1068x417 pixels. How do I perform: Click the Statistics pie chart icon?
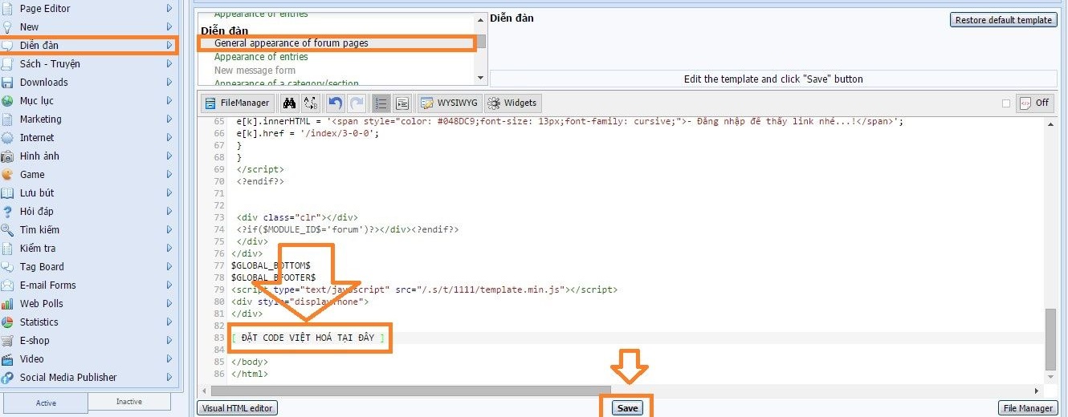[x=7, y=322]
